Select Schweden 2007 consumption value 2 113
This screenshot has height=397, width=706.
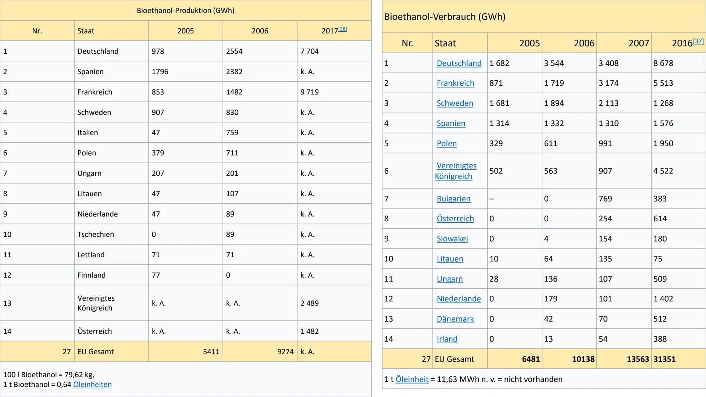[x=609, y=103]
